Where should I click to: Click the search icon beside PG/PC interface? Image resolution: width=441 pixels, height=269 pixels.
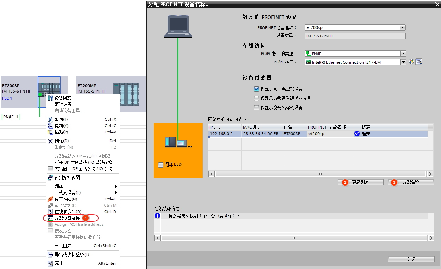(419, 62)
